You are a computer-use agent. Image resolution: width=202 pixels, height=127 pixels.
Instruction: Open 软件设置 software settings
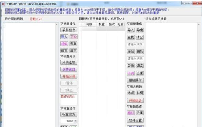tap(135, 120)
